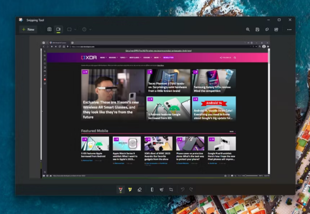Switch to Snip (camera) mode
This screenshot has width=310, height=214.
click(50, 29)
